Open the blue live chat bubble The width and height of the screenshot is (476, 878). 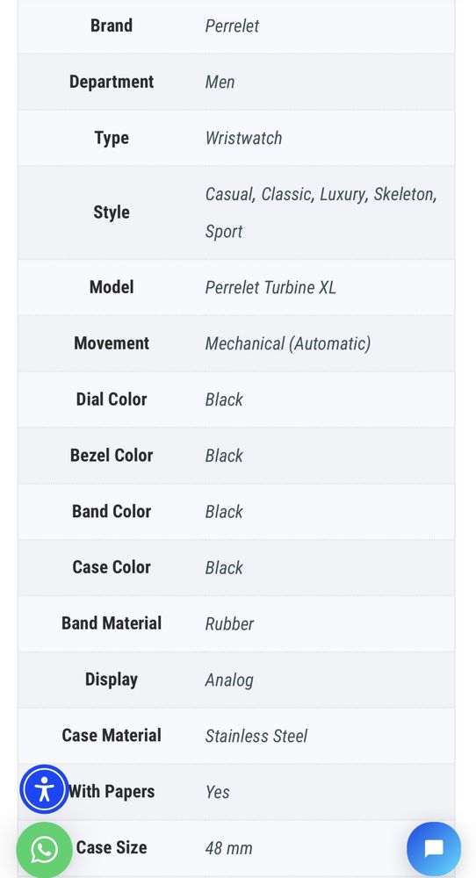tap(434, 849)
